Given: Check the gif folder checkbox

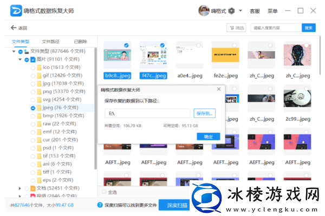Looking at the screenshot, I should [x=32, y=76].
